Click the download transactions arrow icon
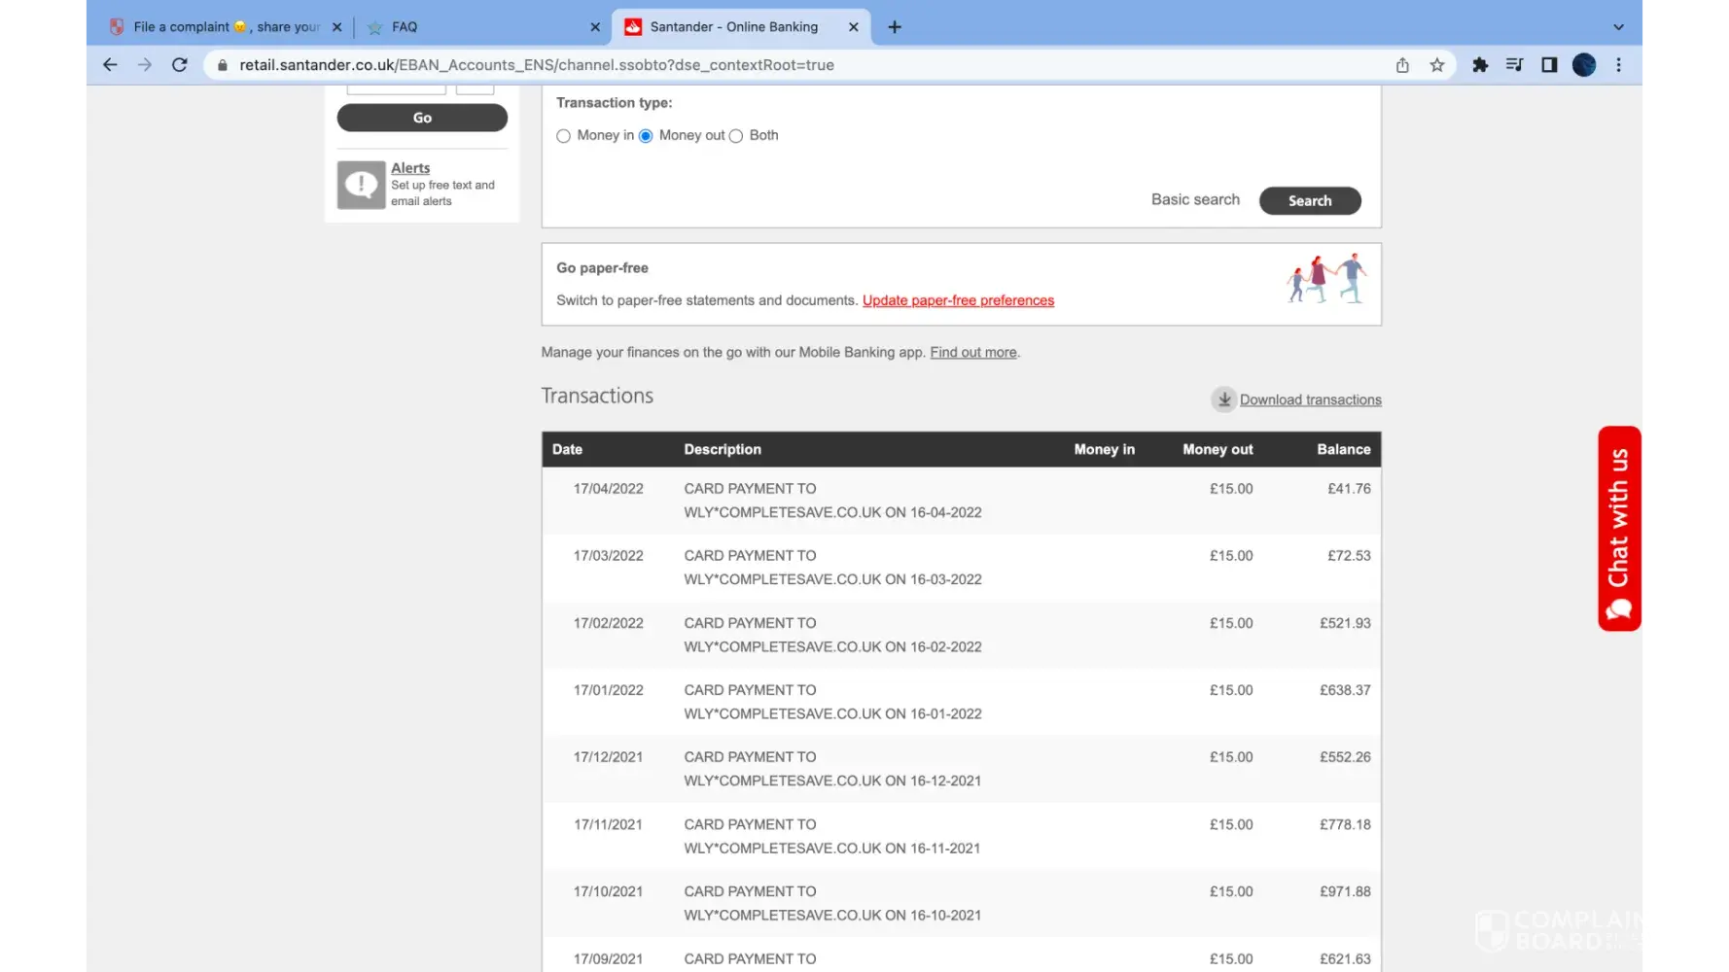Screen dimensions: 1729x972 click(1223, 399)
